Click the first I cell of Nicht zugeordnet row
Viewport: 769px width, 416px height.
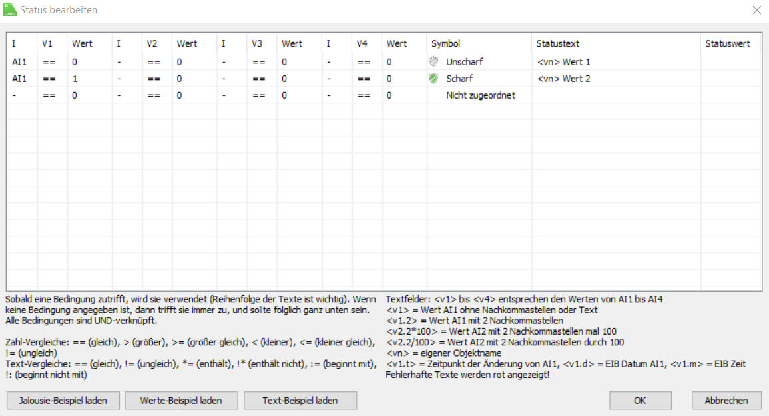click(x=22, y=95)
